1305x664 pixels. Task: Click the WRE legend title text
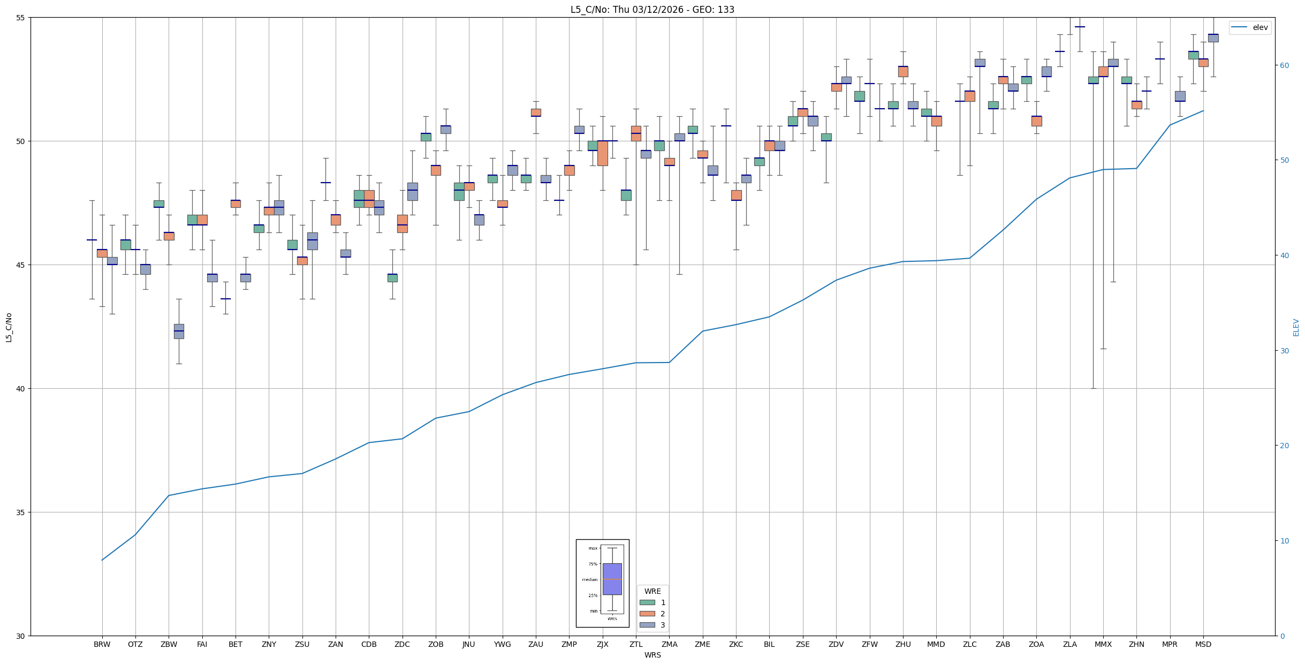652,591
